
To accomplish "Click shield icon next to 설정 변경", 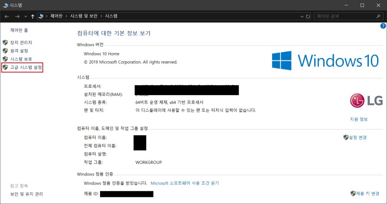I will tap(346, 137).
